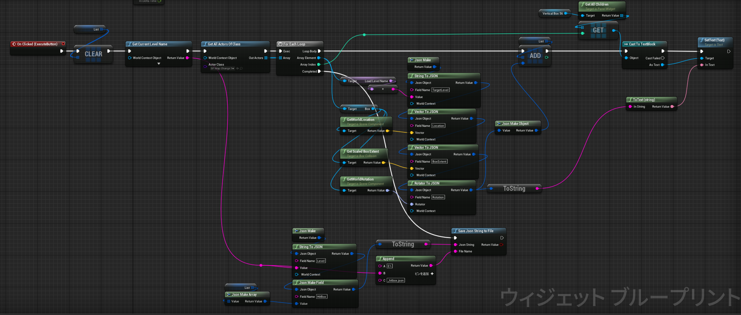741x315 pixels.
Task: Select the GetWorldRotation node title
Action: click(x=360, y=179)
